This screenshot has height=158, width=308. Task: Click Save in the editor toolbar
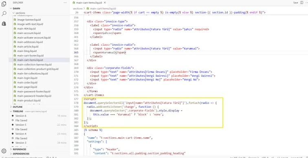[296, 3]
